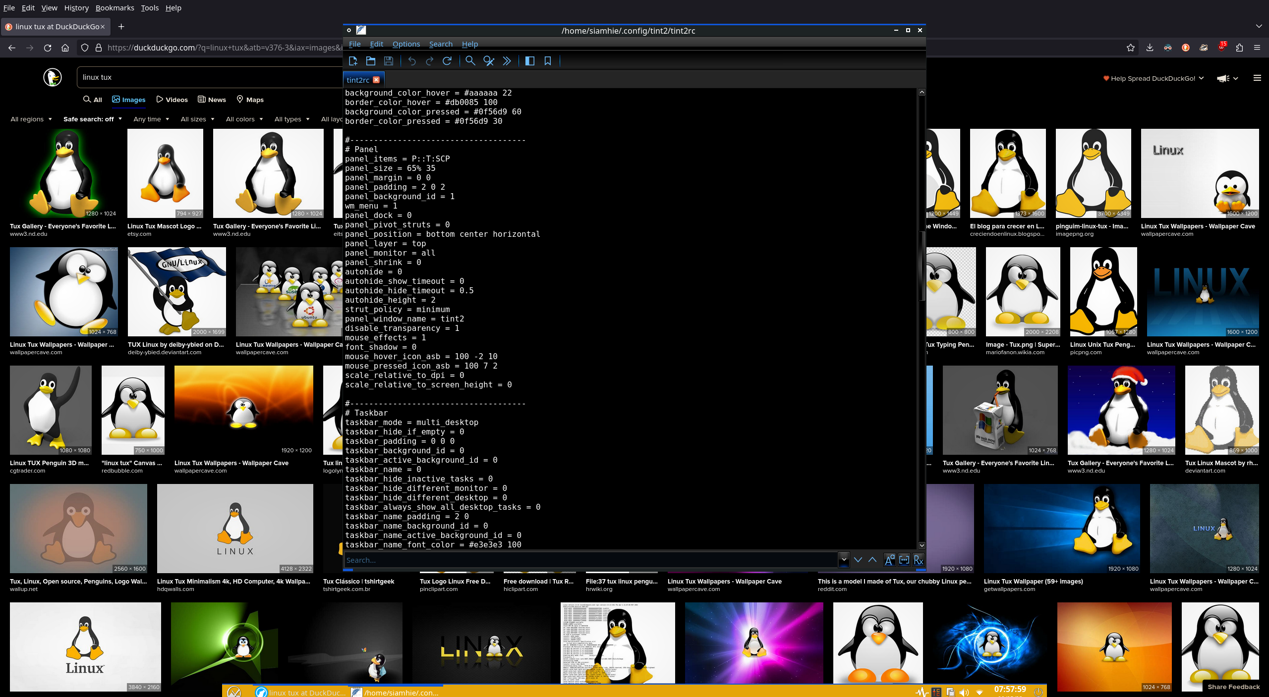The height and width of the screenshot is (697, 1269).
Task: Open Find with the magnifier toolbar icon
Action: point(470,61)
